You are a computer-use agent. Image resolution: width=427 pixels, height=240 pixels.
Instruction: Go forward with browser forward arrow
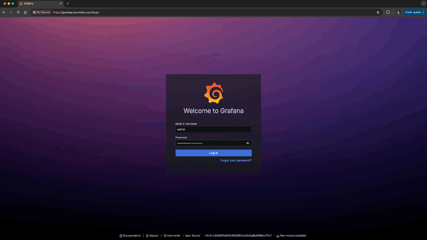pyautogui.click(x=11, y=12)
